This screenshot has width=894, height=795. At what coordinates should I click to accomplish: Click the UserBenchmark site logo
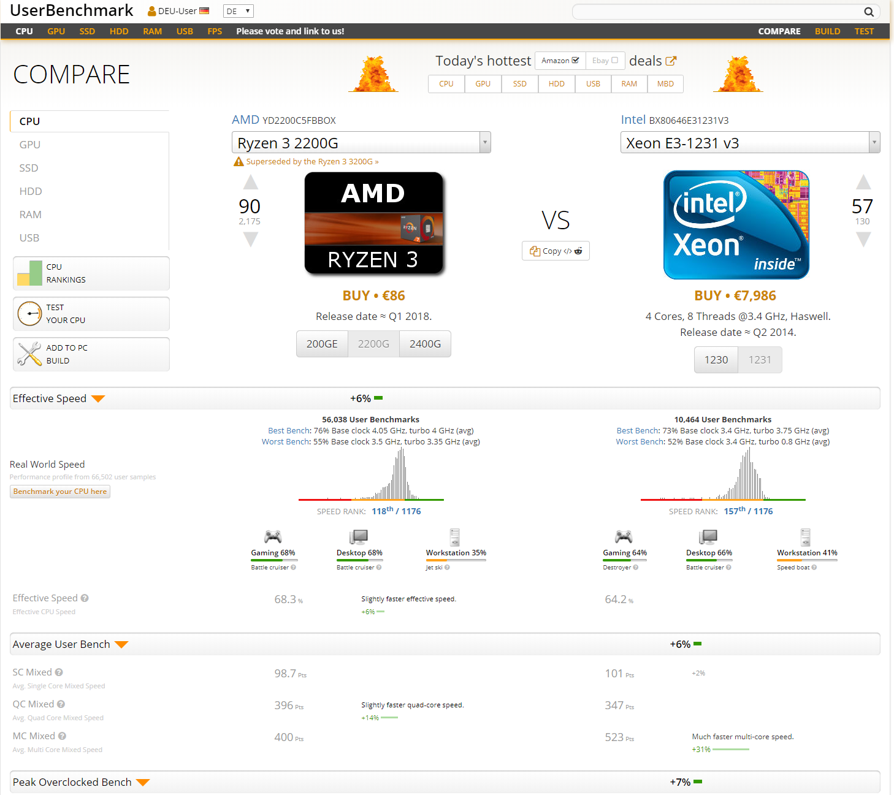tap(72, 10)
